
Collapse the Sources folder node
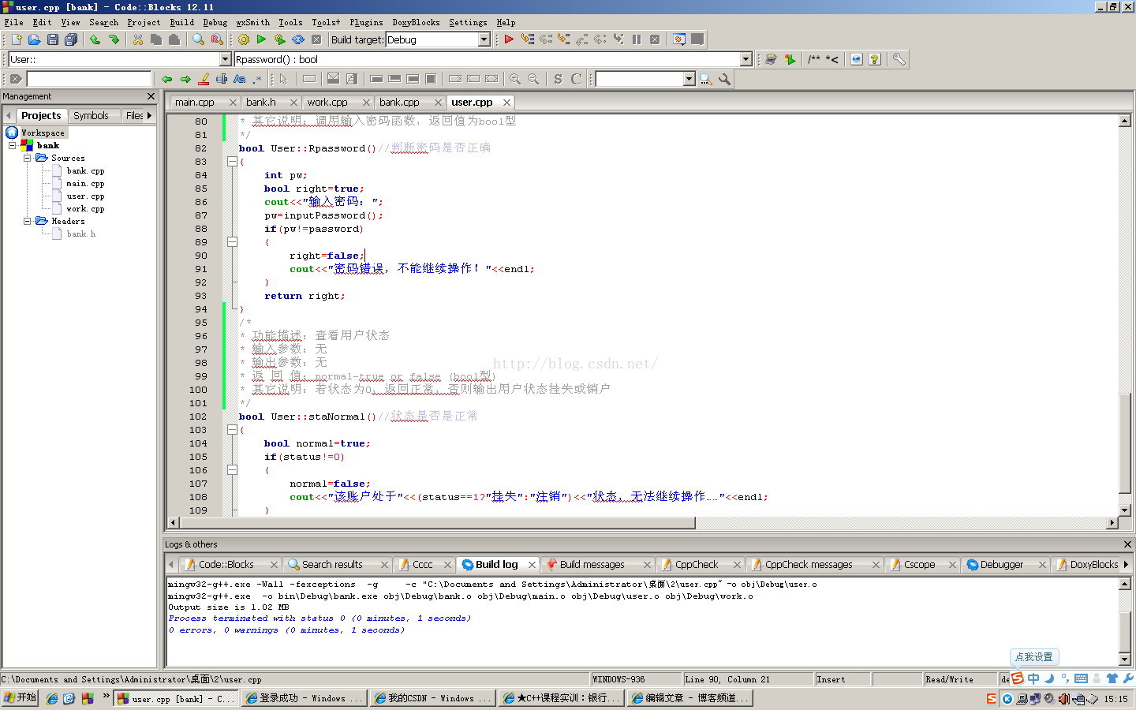tap(27, 158)
